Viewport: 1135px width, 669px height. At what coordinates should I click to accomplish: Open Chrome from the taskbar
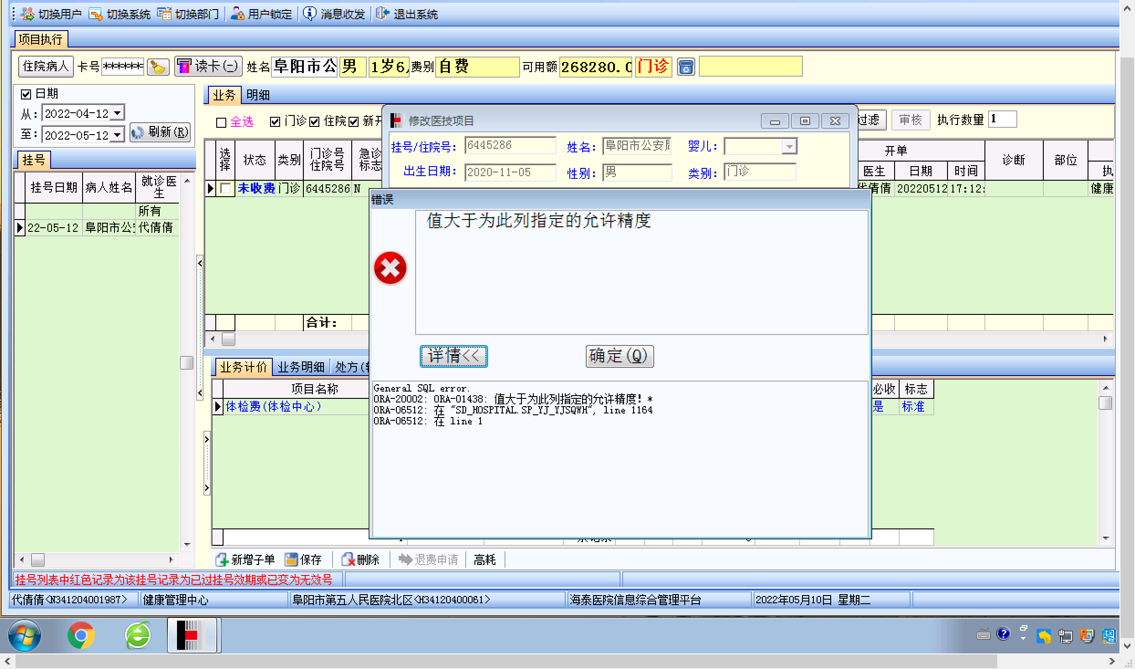tap(81, 635)
